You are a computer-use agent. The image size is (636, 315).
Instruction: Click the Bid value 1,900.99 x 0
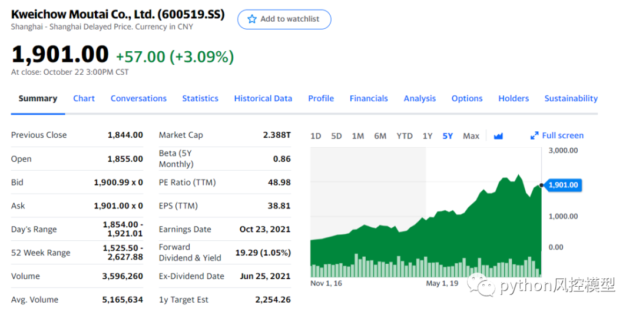click(x=118, y=183)
